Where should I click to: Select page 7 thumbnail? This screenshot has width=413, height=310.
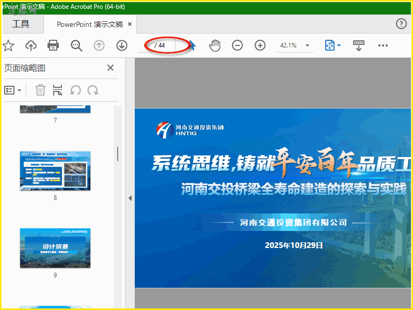(55, 109)
